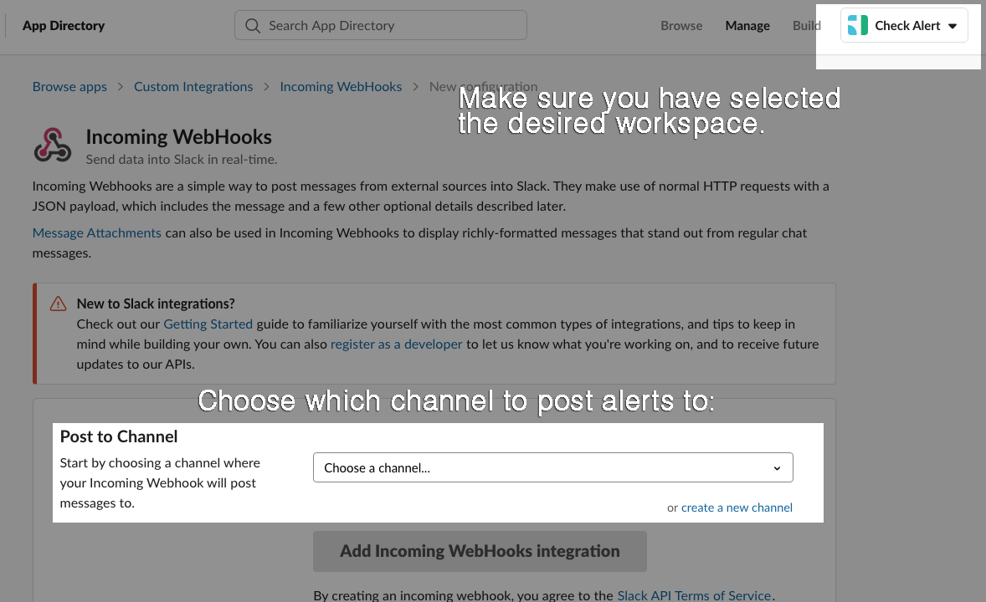Screen dimensions: 986x602
Task: Navigate to Incoming WebHooks breadcrumb
Action: [341, 87]
